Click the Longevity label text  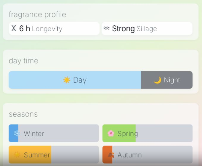[x=47, y=29]
